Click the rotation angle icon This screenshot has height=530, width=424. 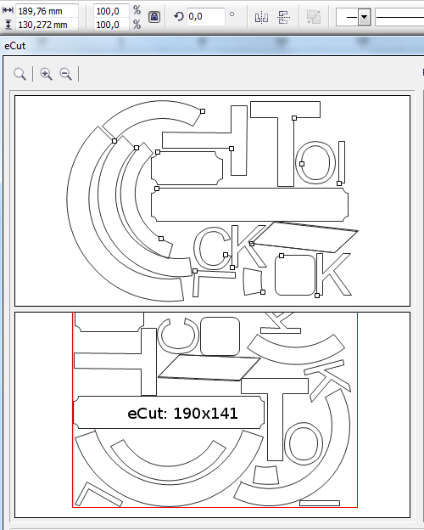coord(179,16)
